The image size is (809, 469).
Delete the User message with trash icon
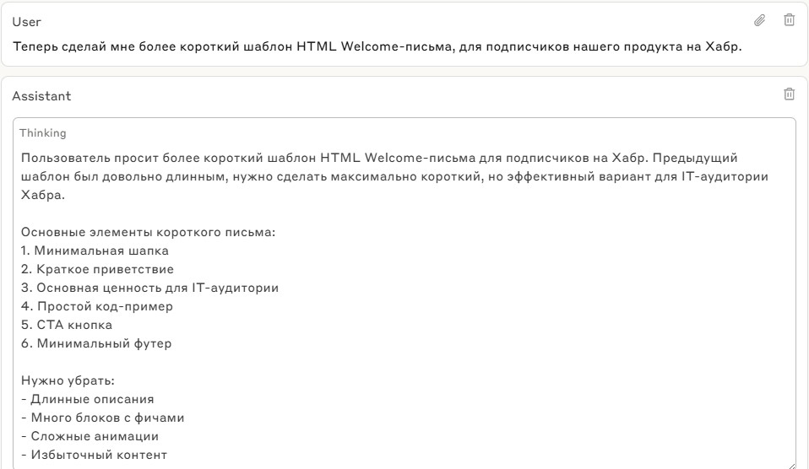point(789,19)
